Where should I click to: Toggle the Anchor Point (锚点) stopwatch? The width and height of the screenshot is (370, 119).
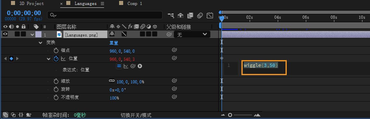pos(56,51)
